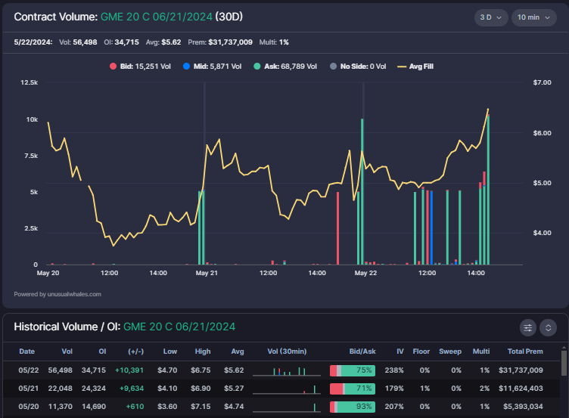Image resolution: width=569 pixels, height=418 pixels.
Task: Click the Prem: $31,737,009 summary stat
Action: coord(220,42)
